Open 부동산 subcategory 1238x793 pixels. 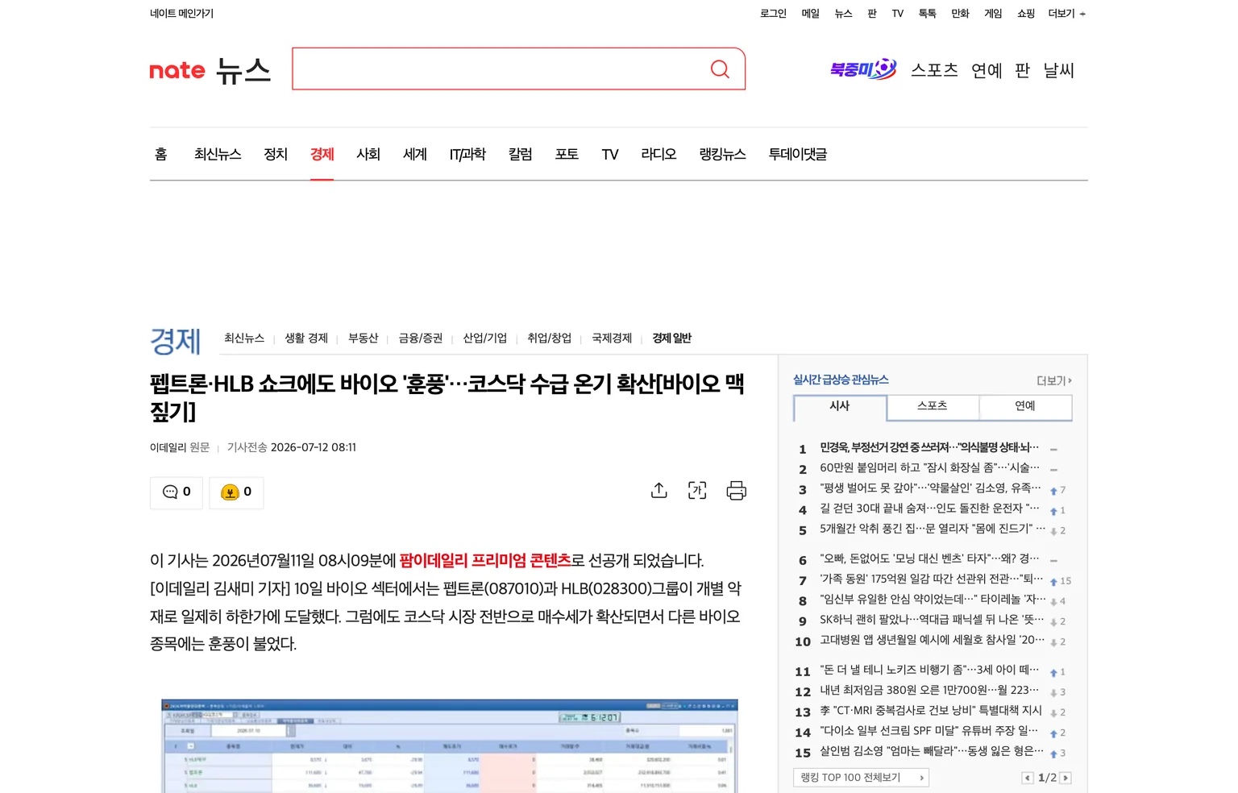(364, 338)
